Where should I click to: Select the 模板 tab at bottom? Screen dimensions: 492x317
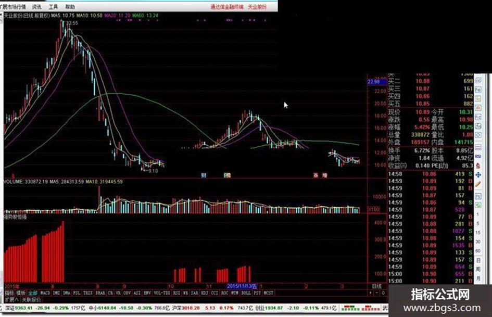click(x=21, y=293)
